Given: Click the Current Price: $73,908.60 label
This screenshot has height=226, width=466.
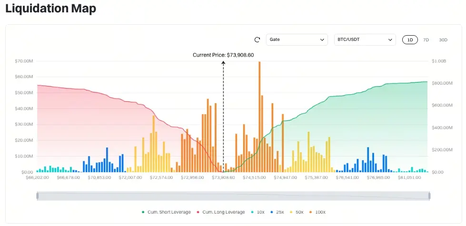Looking at the screenshot, I should pyautogui.click(x=223, y=55).
